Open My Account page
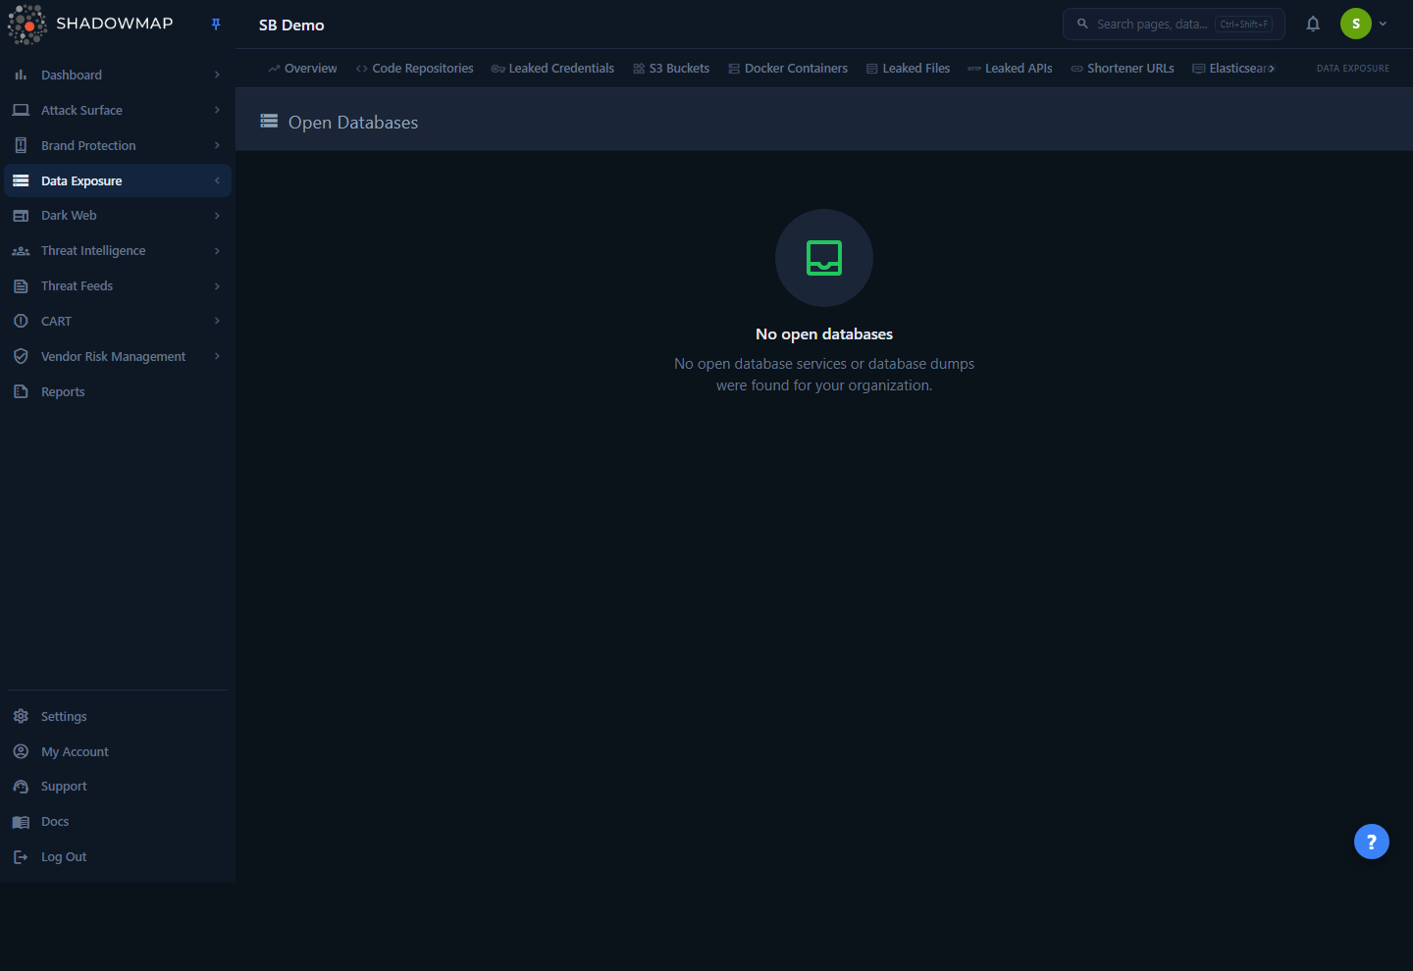Screen dimensions: 1413x971 75,751
